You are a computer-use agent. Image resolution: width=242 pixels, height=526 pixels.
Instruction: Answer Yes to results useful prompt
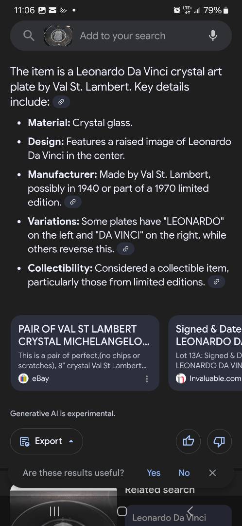pos(154,472)
